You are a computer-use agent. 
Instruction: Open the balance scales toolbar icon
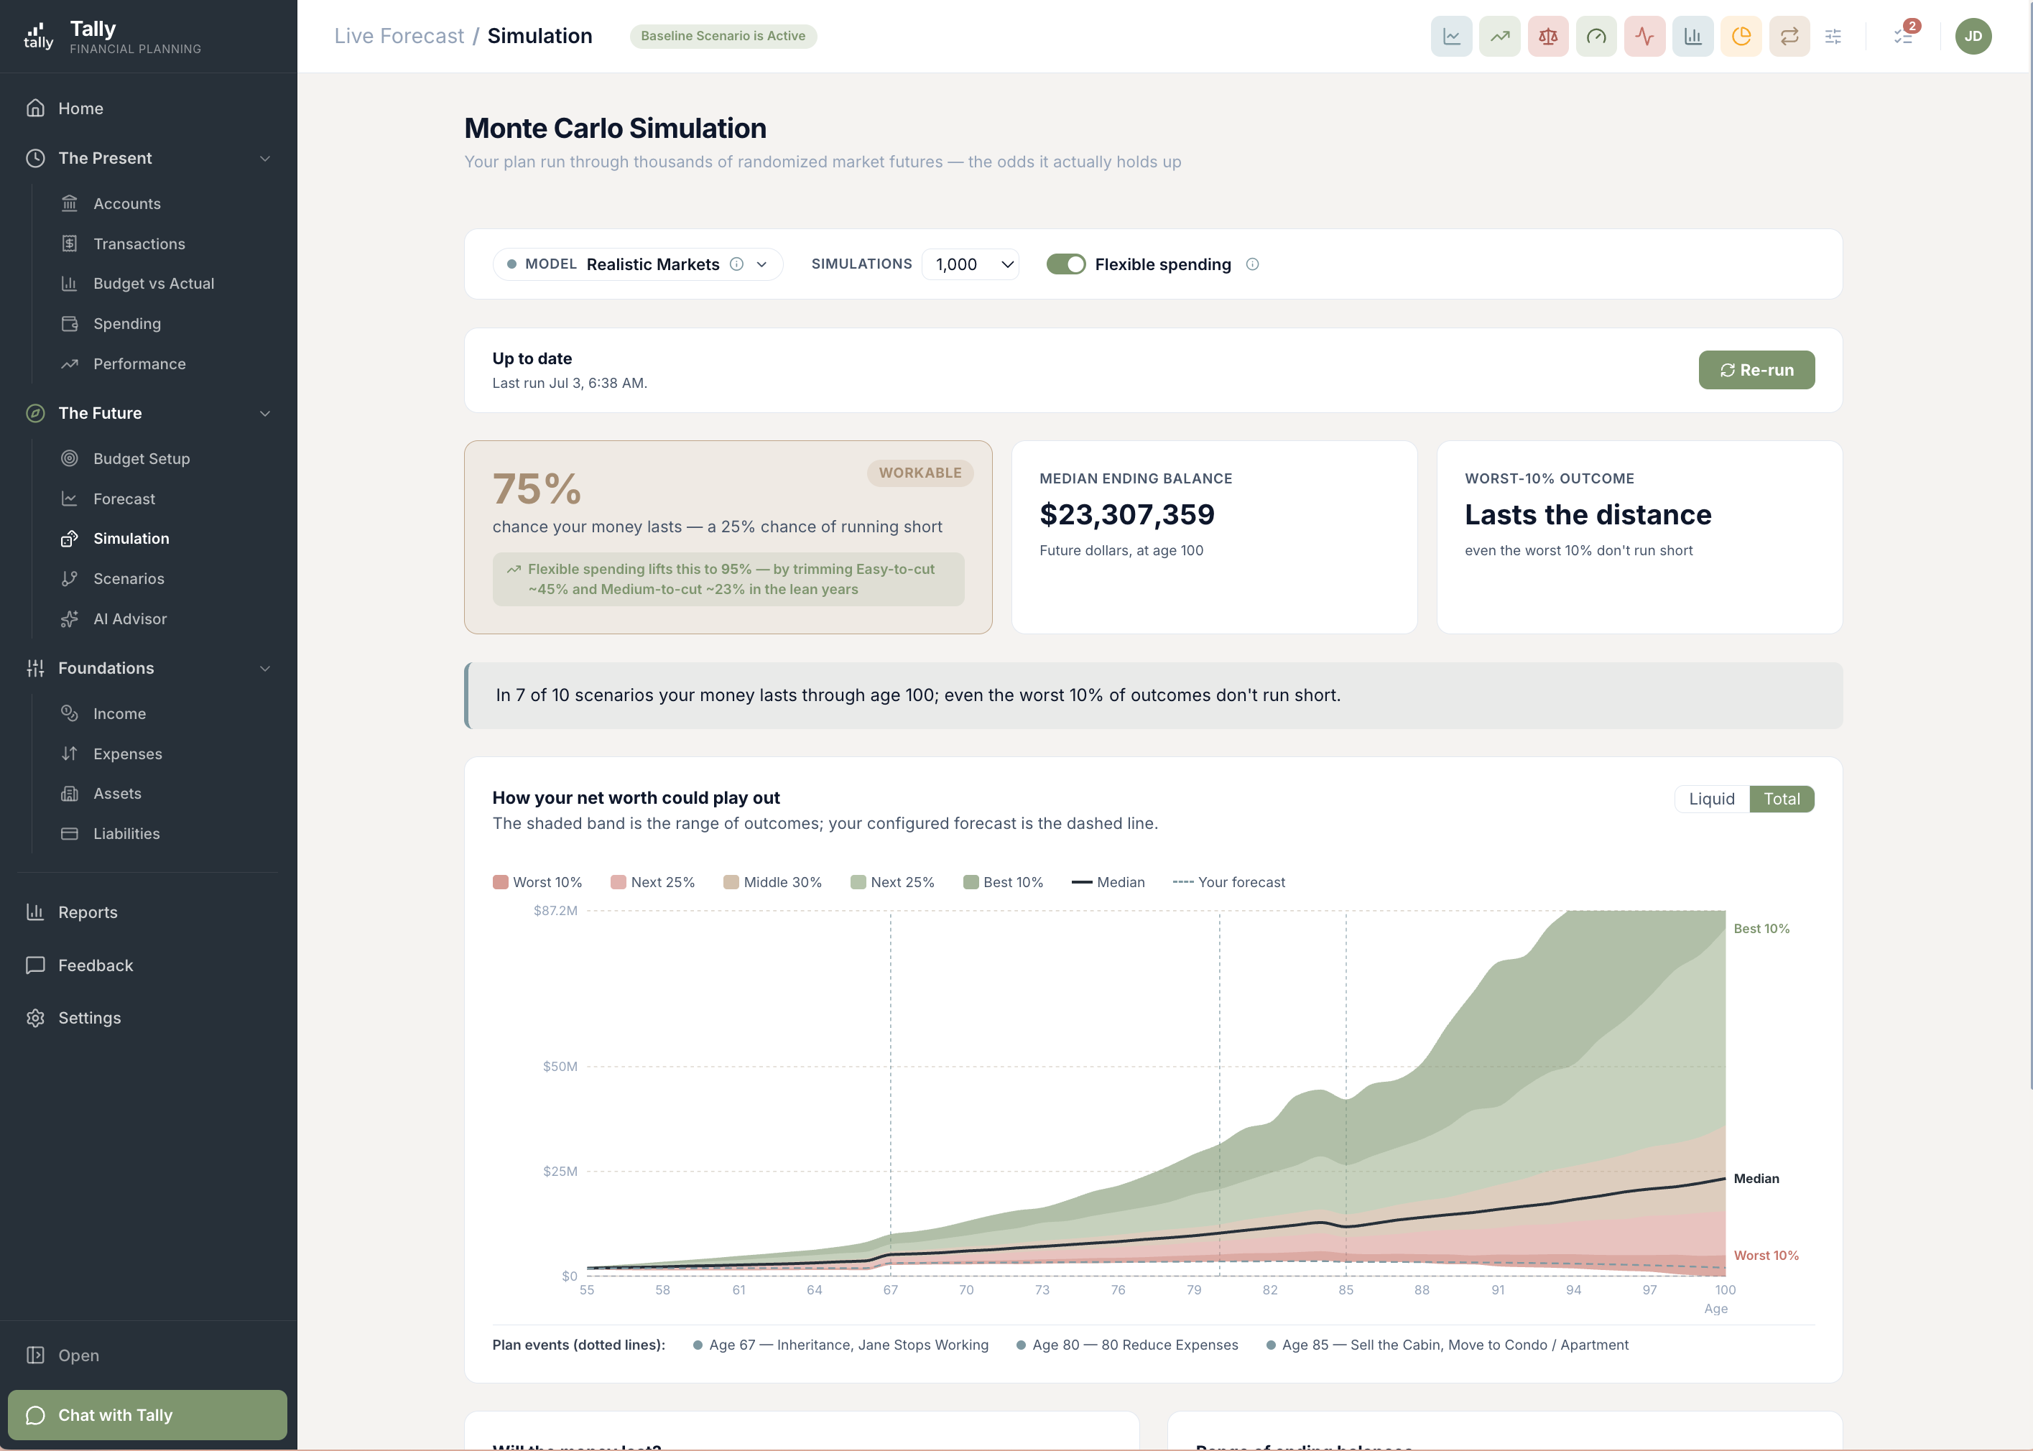1548,37
